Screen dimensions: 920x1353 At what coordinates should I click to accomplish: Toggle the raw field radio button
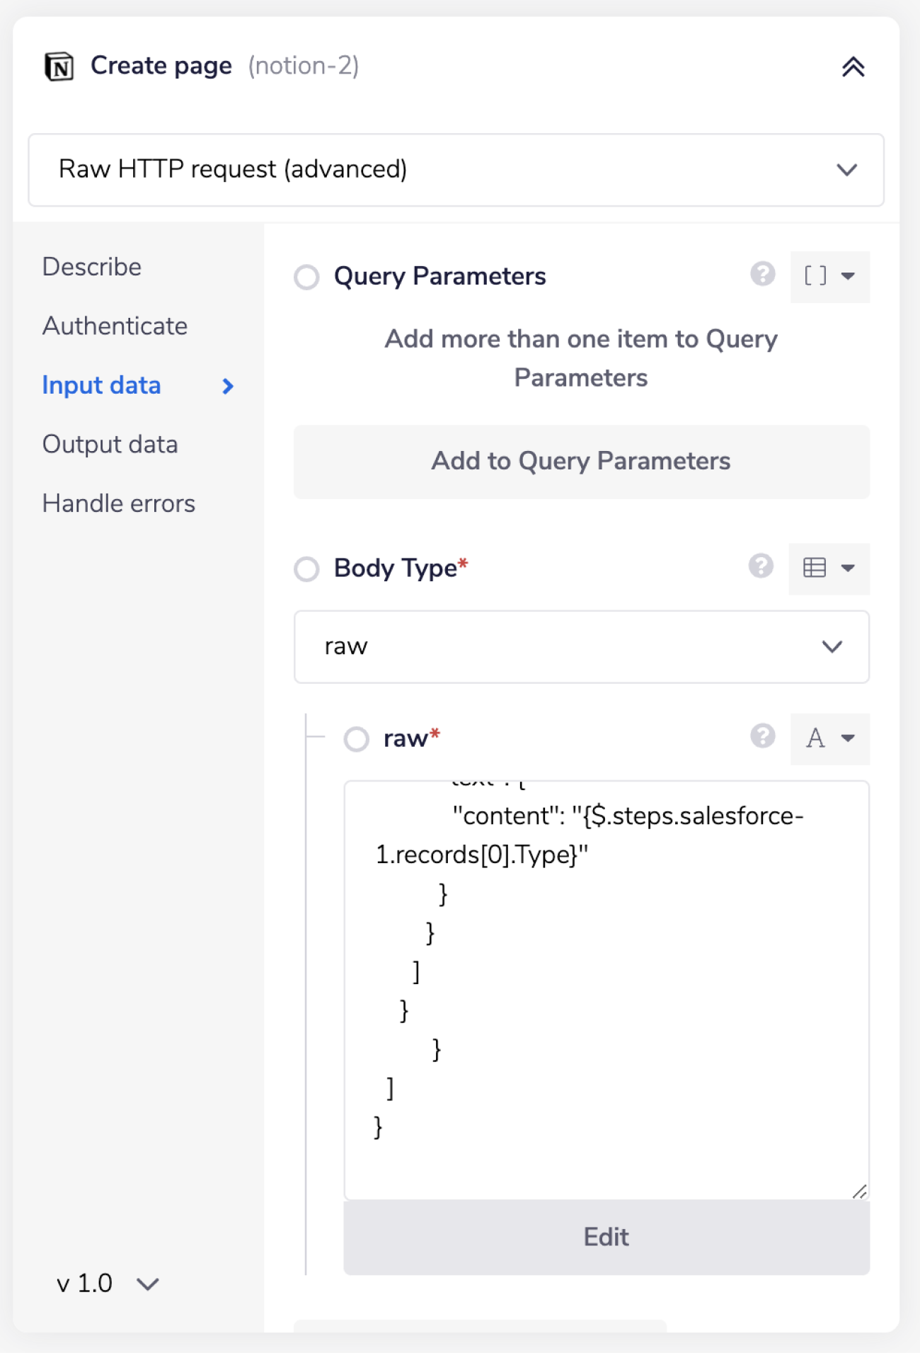357,739
